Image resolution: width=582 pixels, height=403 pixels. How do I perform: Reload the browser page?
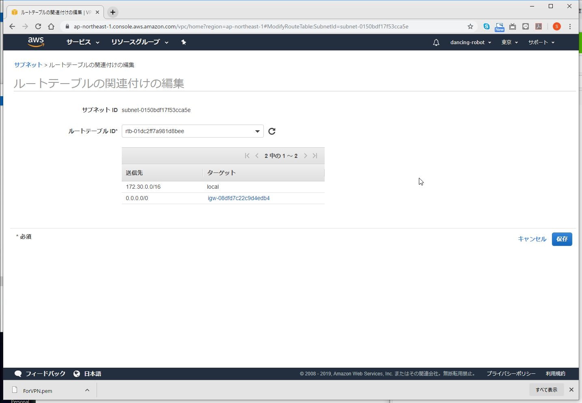tap(38, 26)
